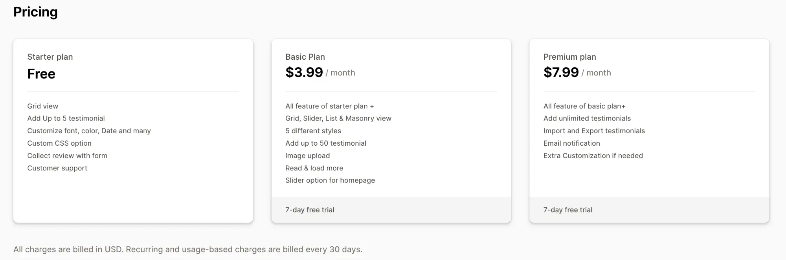
Task: Select the Premium plan title
Action: [x=569, y=57]
